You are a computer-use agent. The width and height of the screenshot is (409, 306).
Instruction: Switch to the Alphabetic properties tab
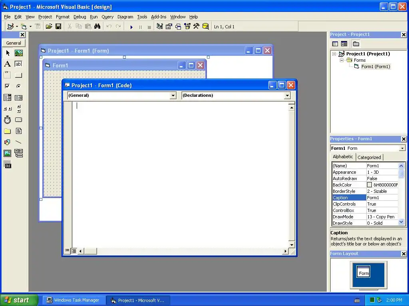click(343, 157)
